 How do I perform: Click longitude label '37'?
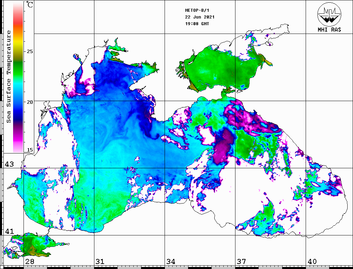pyautogui.click(x=241, y=262)
